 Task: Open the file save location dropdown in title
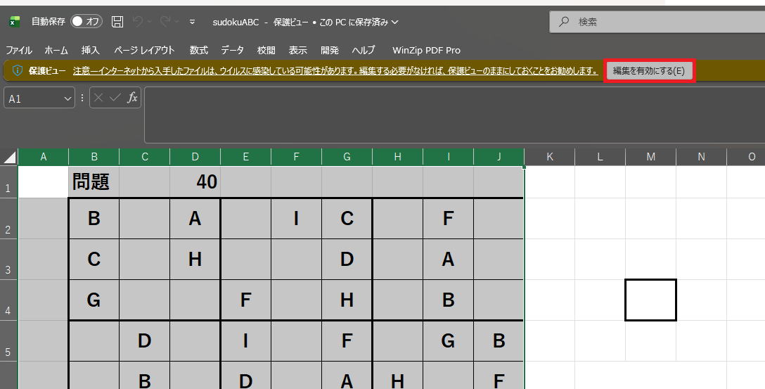click(x=394, y=23)
